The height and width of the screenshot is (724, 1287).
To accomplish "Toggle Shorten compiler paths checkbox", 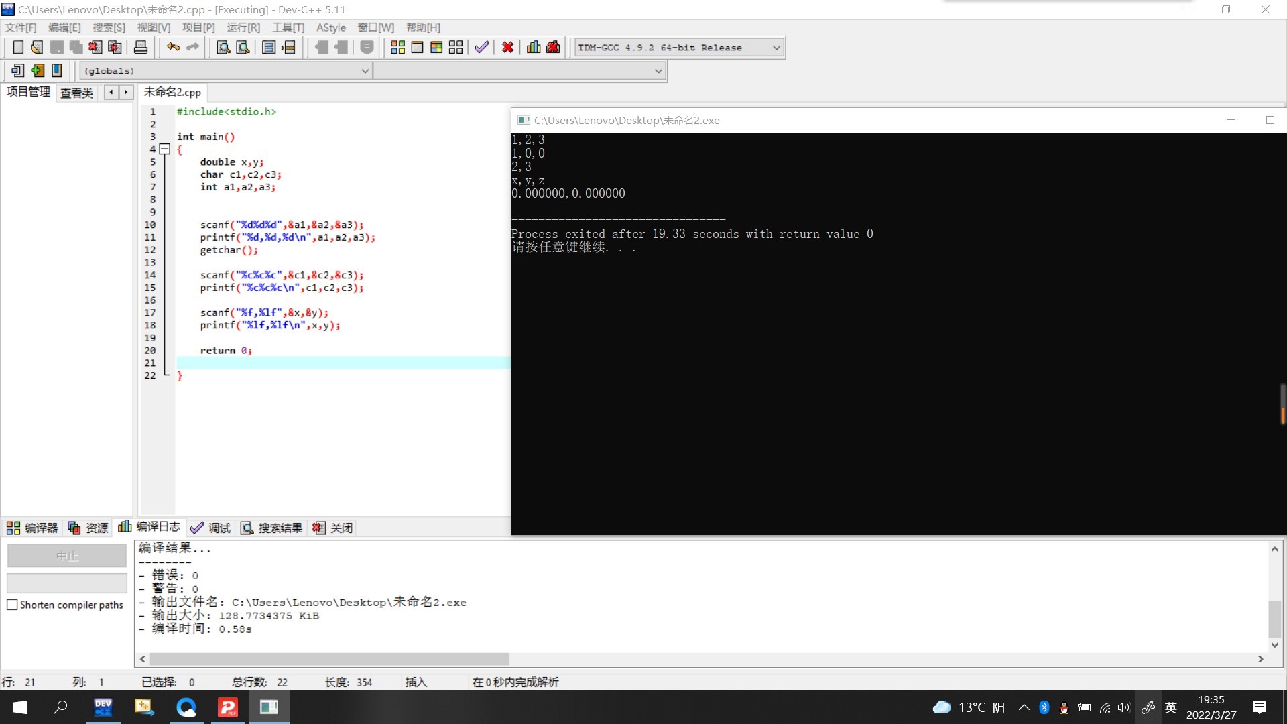I will pos(12,605).
